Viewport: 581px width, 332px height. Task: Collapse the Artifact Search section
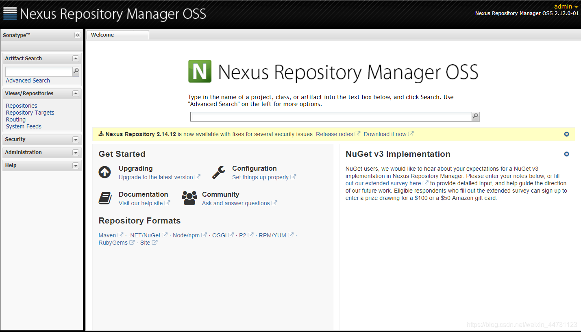pyautogui.click(x=75, y=59)
